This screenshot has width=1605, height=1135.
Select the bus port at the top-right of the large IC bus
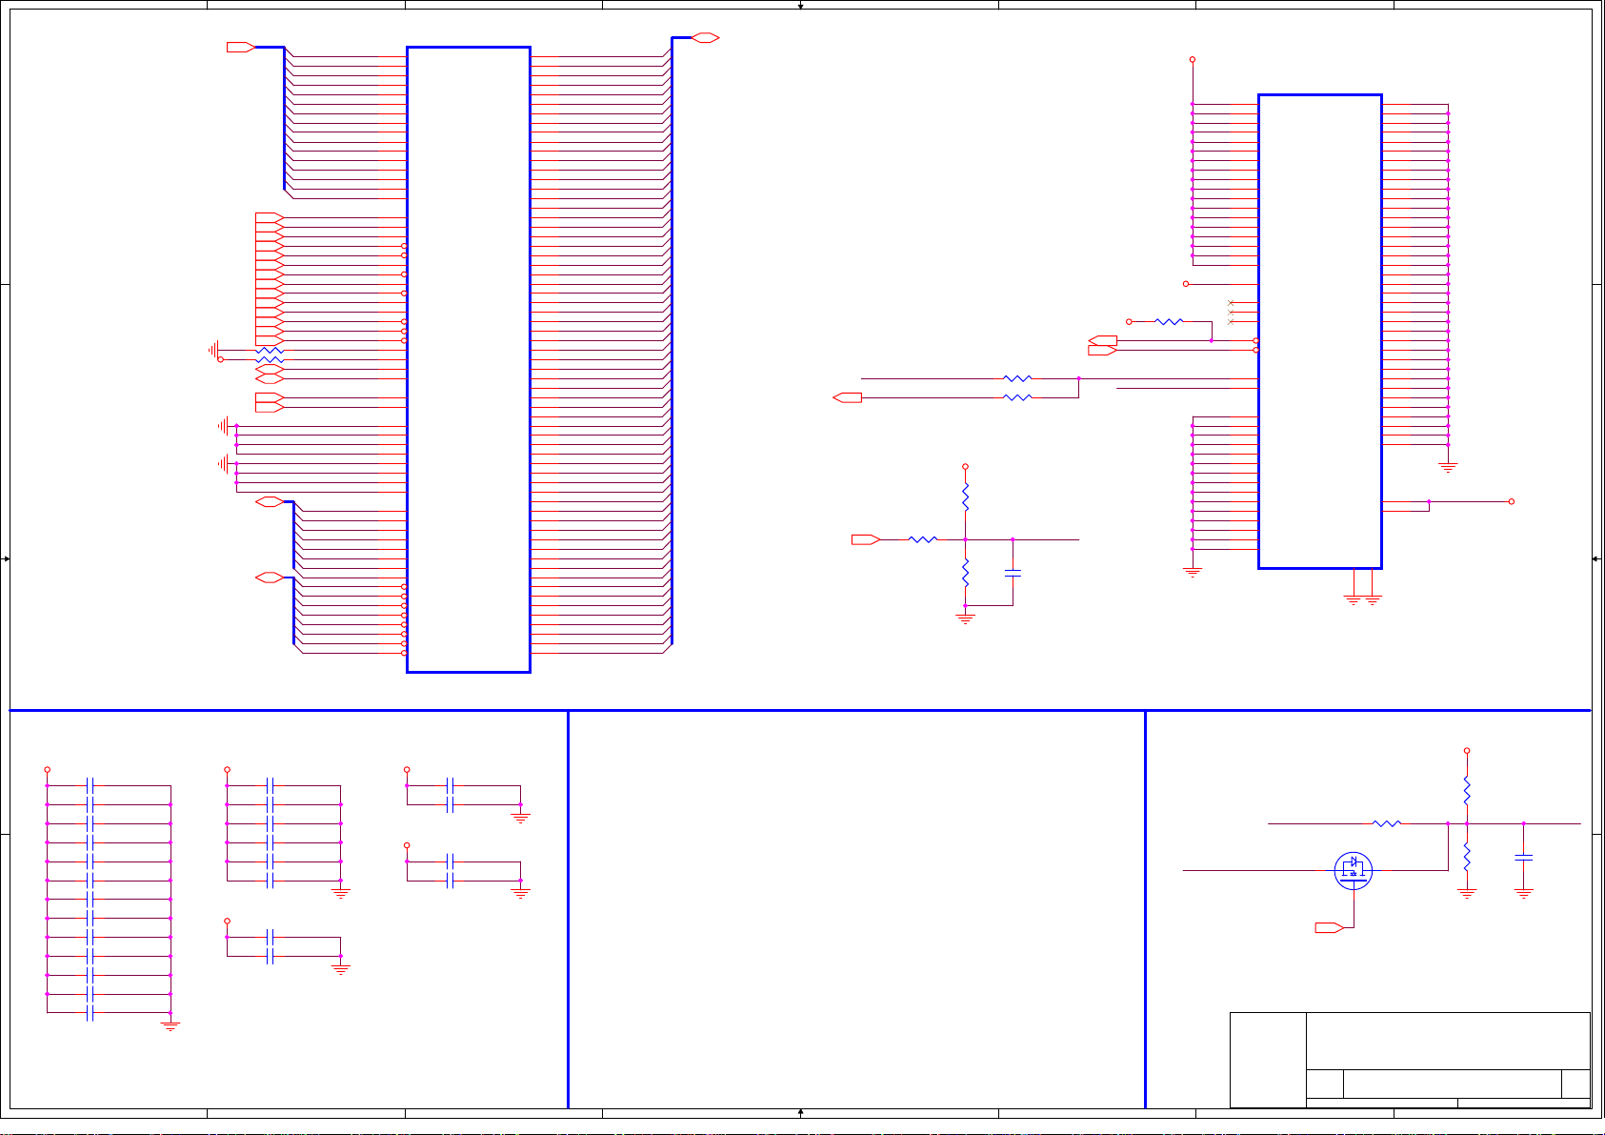705,37
